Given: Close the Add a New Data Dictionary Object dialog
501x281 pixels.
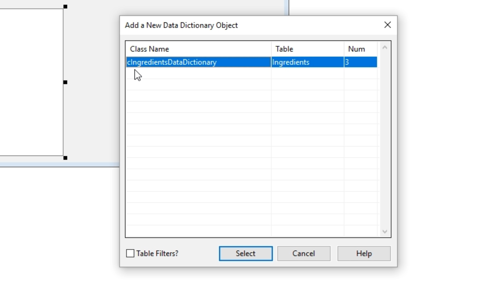Looking at the screenshot, I should (x=387, y=25).
